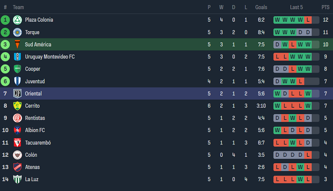Image resolution: width=333 pixels, height=191 pixels.
Task: Click the Team column header
Action: pyautogui.click(x=18, y=7)
